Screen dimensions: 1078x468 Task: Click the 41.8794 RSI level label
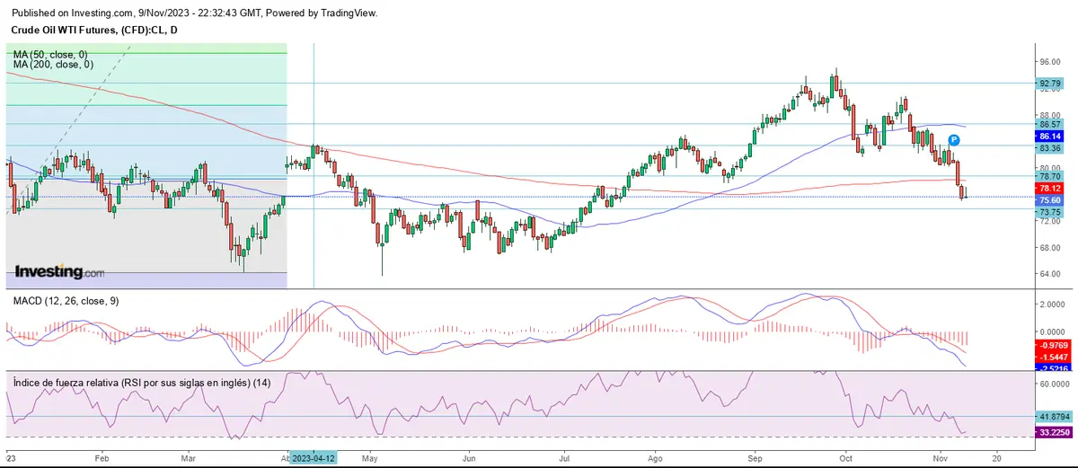(1053, 416)
